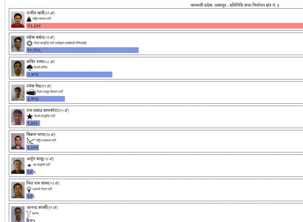Click the tree symbol of Nepali Congress
Screen dimensions: 303x222
[30, 68]
